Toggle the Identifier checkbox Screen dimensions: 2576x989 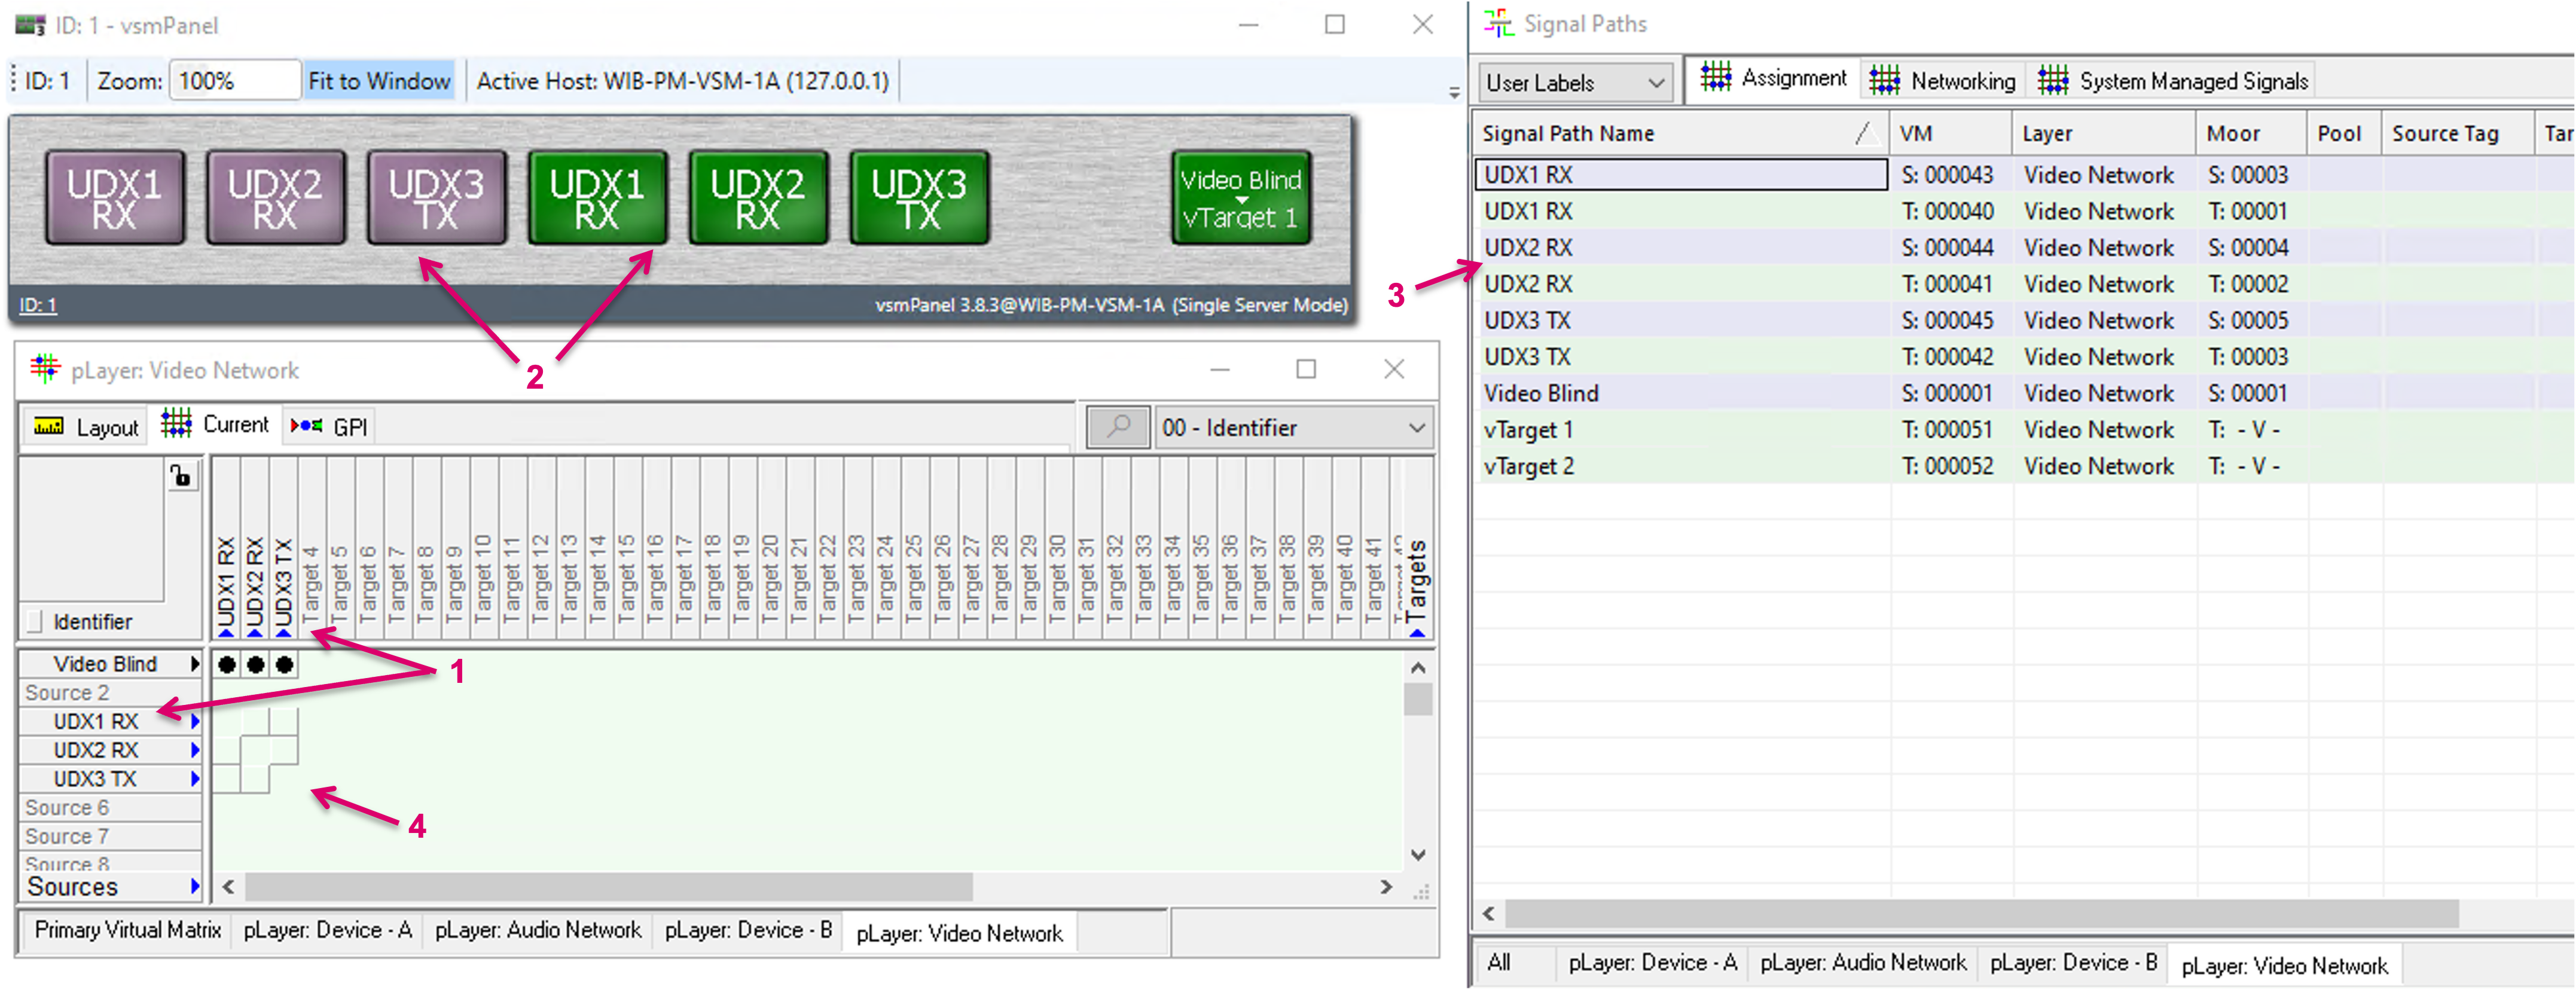tap(35, 621)
